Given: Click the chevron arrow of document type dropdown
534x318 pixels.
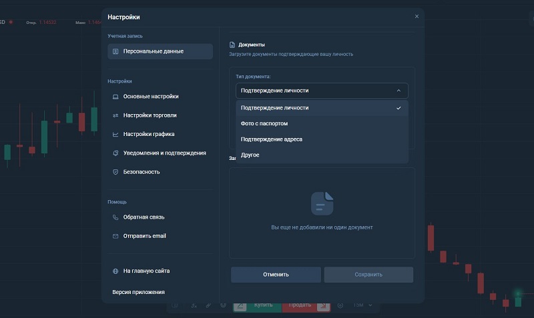Looking at the screenshot, I should point(398,91).
